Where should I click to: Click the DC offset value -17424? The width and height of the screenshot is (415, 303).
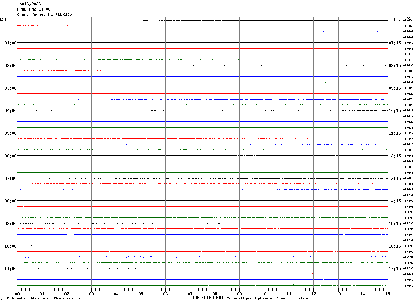[408, 116]
